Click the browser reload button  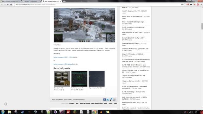[8, 4]
